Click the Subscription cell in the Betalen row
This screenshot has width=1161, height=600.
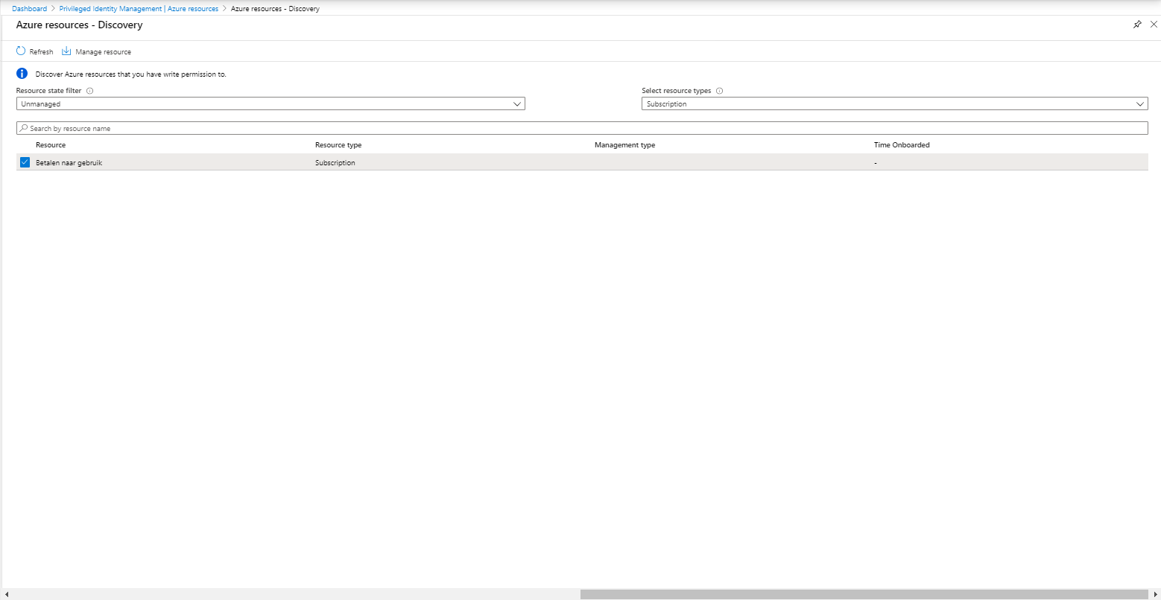(335, 162)
